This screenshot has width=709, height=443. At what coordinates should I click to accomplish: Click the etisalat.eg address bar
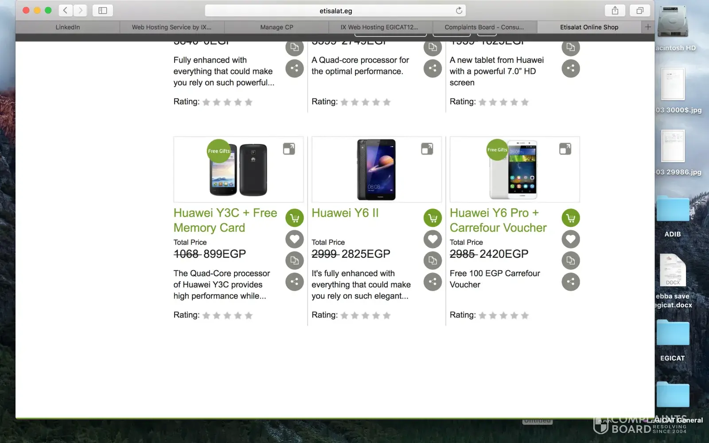[x=335, y=11]
